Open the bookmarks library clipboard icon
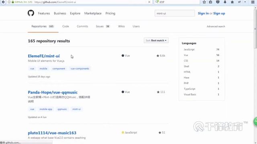 (210, 2)
